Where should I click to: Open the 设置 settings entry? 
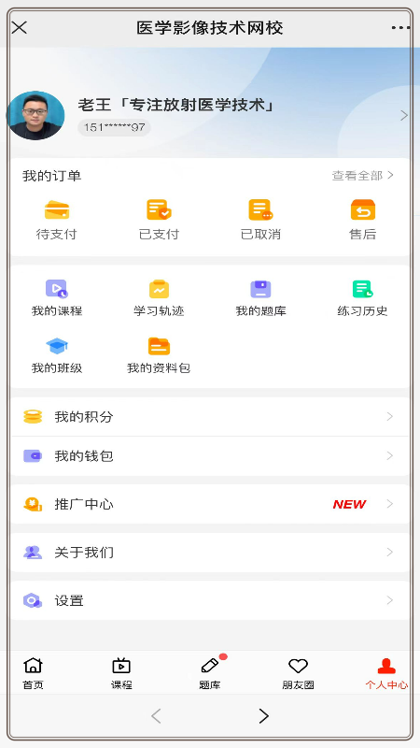[x=210, y=600]
